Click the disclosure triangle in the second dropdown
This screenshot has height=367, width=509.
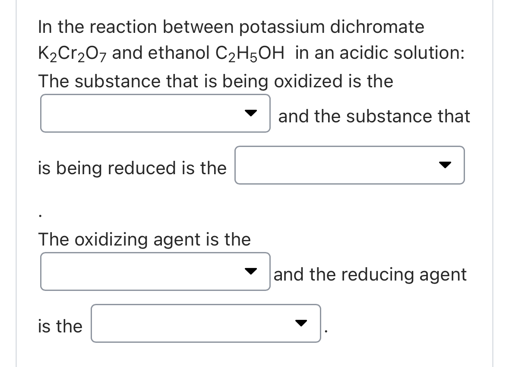(x=445, y=164)
